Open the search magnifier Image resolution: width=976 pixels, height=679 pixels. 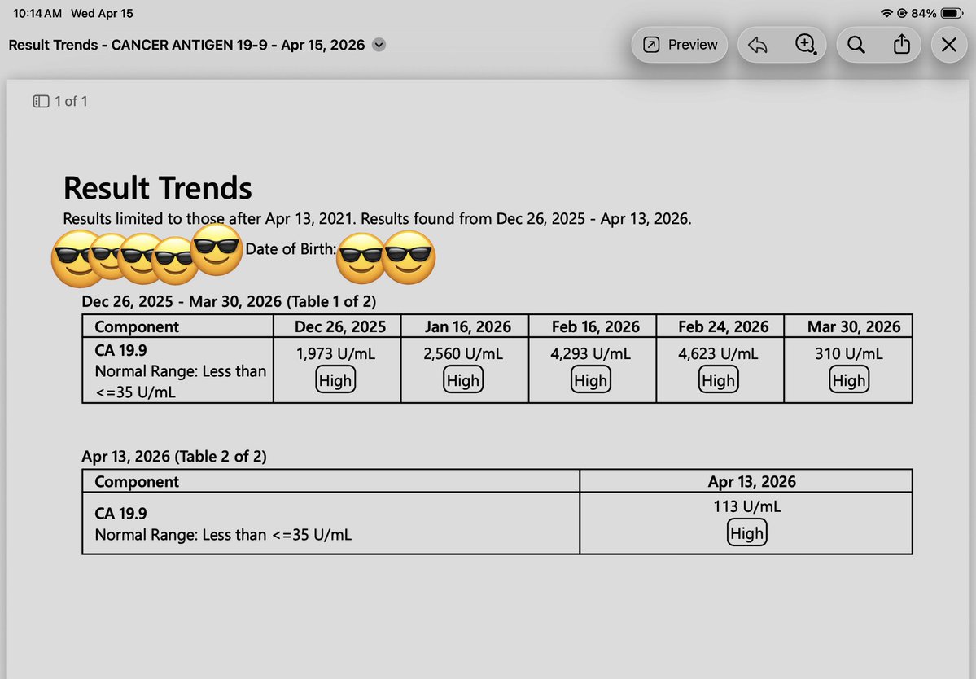(856, 45)
